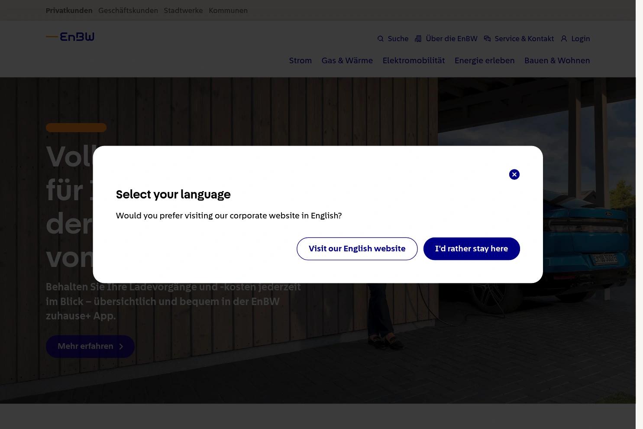The width and height of the screenshot is (643, 429).
Task: Click the building icon beside Über die EnBW
Action: point(418,39)
